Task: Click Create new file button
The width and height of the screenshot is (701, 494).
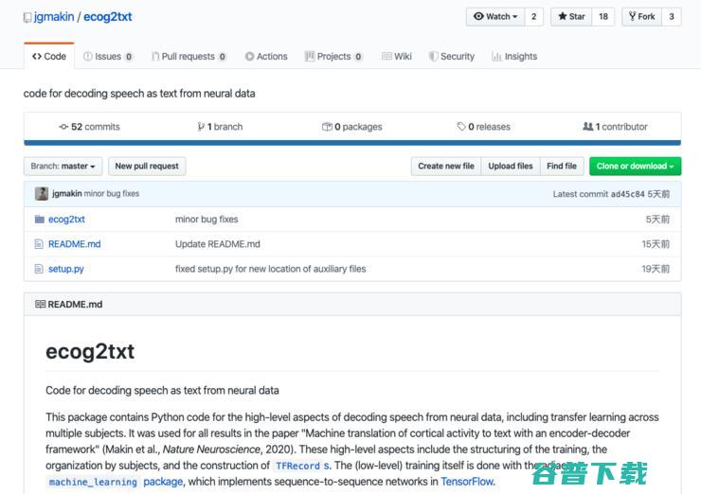Action: (x=446, y=167)
